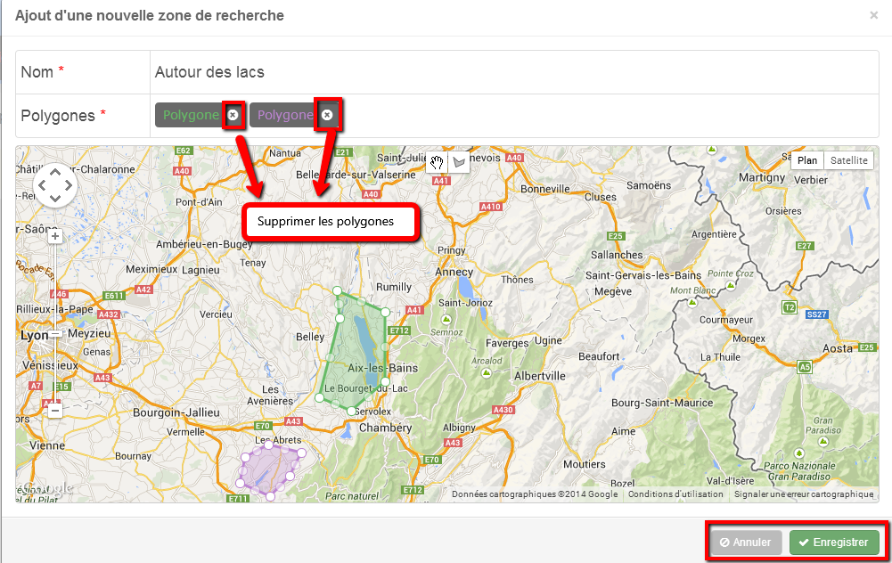Click the Mont Blanc peak marker
Image resolution: width=892 pixels, height=563 pixels.
[692, 303]
